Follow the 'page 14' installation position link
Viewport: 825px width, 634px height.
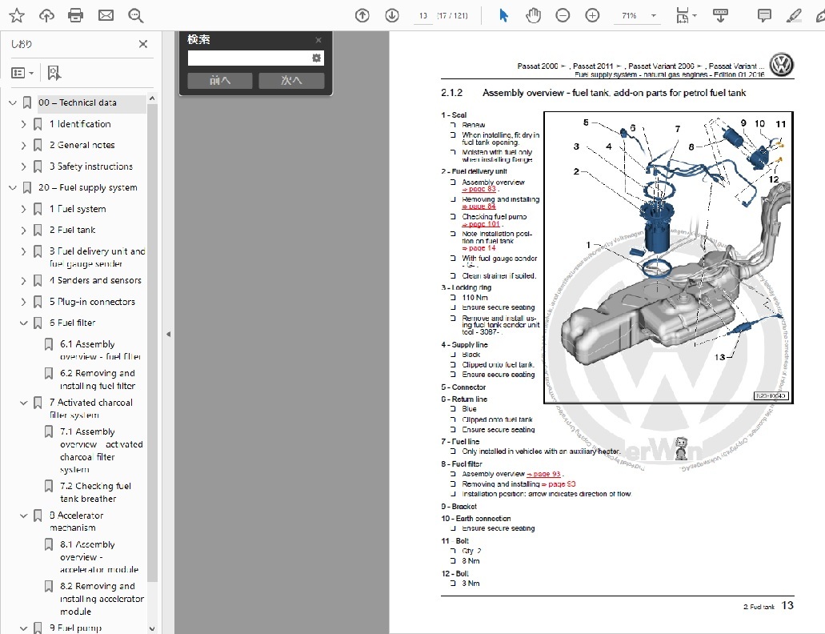479,248
